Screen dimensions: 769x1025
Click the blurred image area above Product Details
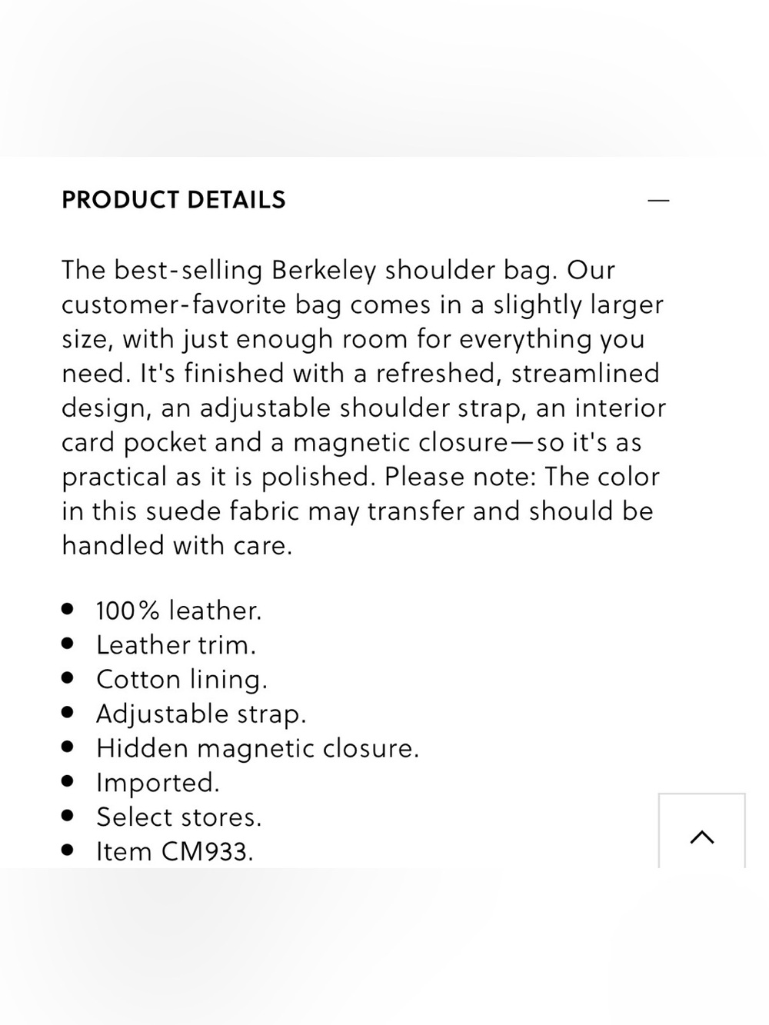pos(384,78)
